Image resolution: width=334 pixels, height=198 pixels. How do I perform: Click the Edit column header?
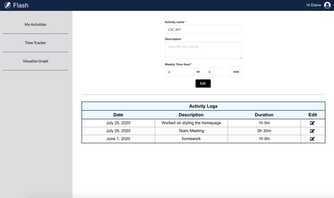point(312,115)
